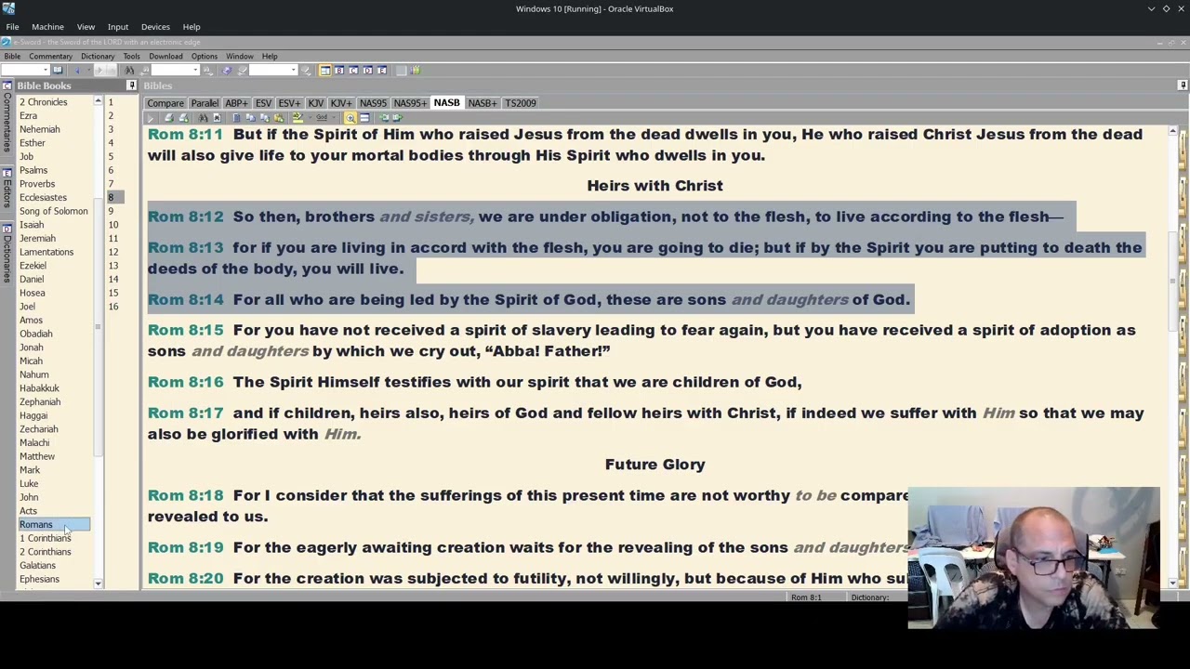Viewport: 1190px width, 669px height.
Task: Toggle layout D view button
Action: pyautogui.click(x=367, y=70)
